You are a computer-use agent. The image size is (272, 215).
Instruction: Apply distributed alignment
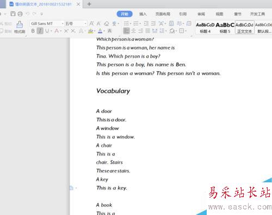(x=154, y=31)
